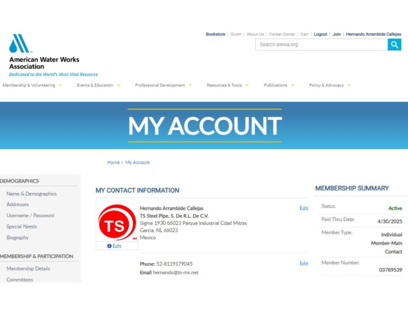The width and height of the screenshot is (408, 314).
Task: Select the email hernando@ts-mx.net
Action: pos(176,272)
